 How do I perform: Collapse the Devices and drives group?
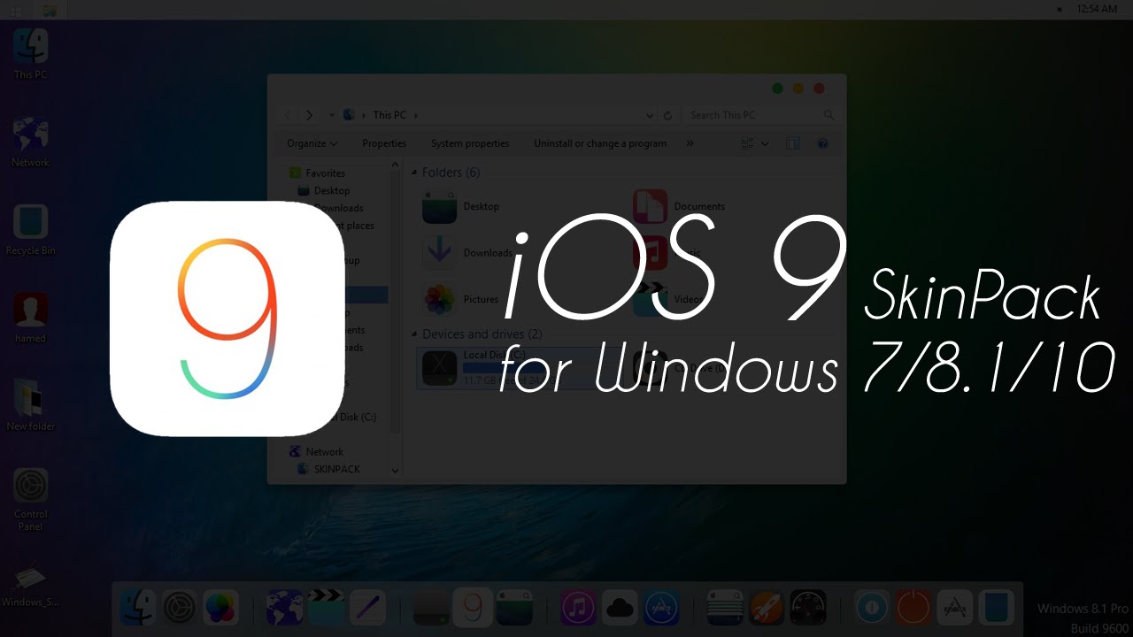coord(414,334)
